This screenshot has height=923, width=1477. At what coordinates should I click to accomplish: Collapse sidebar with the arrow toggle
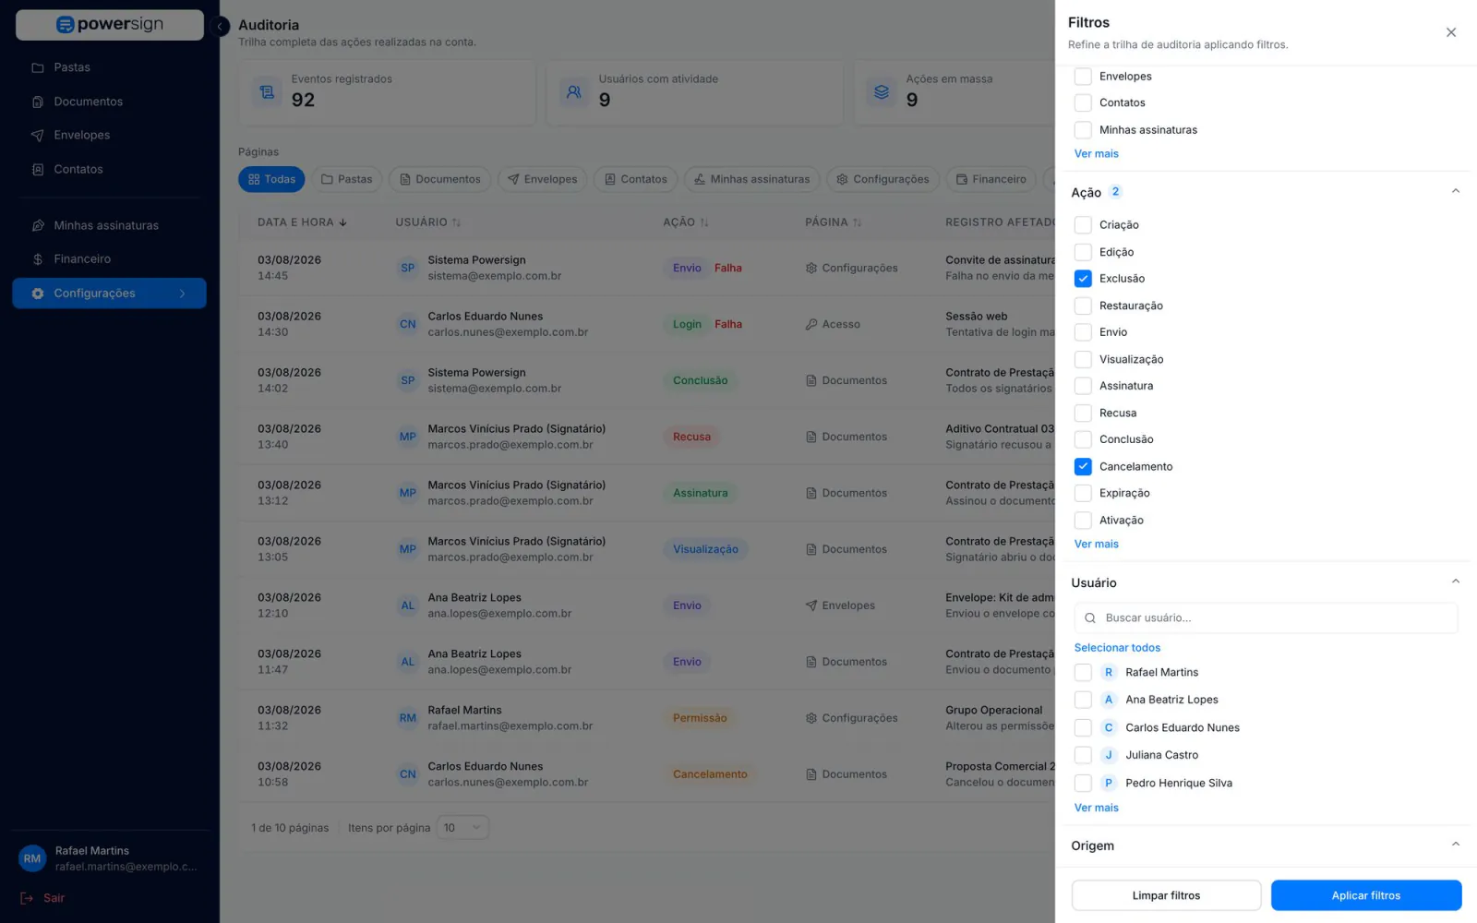click(220, 26)
